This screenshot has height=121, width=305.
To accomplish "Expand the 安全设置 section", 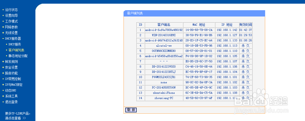I will point(11,67).
